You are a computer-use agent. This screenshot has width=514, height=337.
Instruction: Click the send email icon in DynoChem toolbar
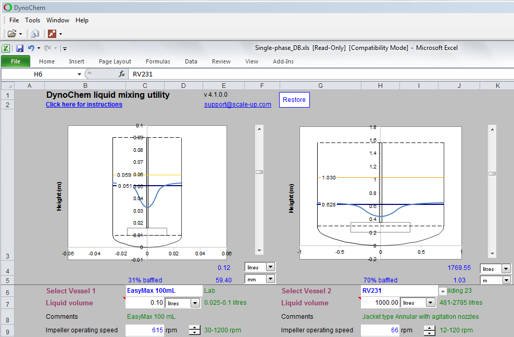[x=35, y=32]
